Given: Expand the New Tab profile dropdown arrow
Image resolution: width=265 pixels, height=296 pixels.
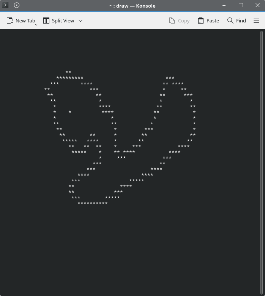Looking at the screenshot, I should coord(36,25).
